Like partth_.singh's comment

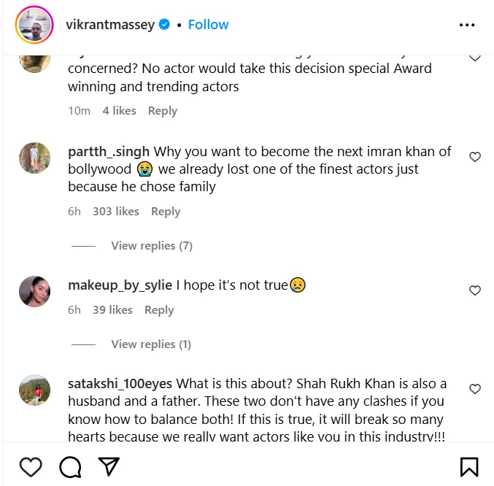(474, 157)
